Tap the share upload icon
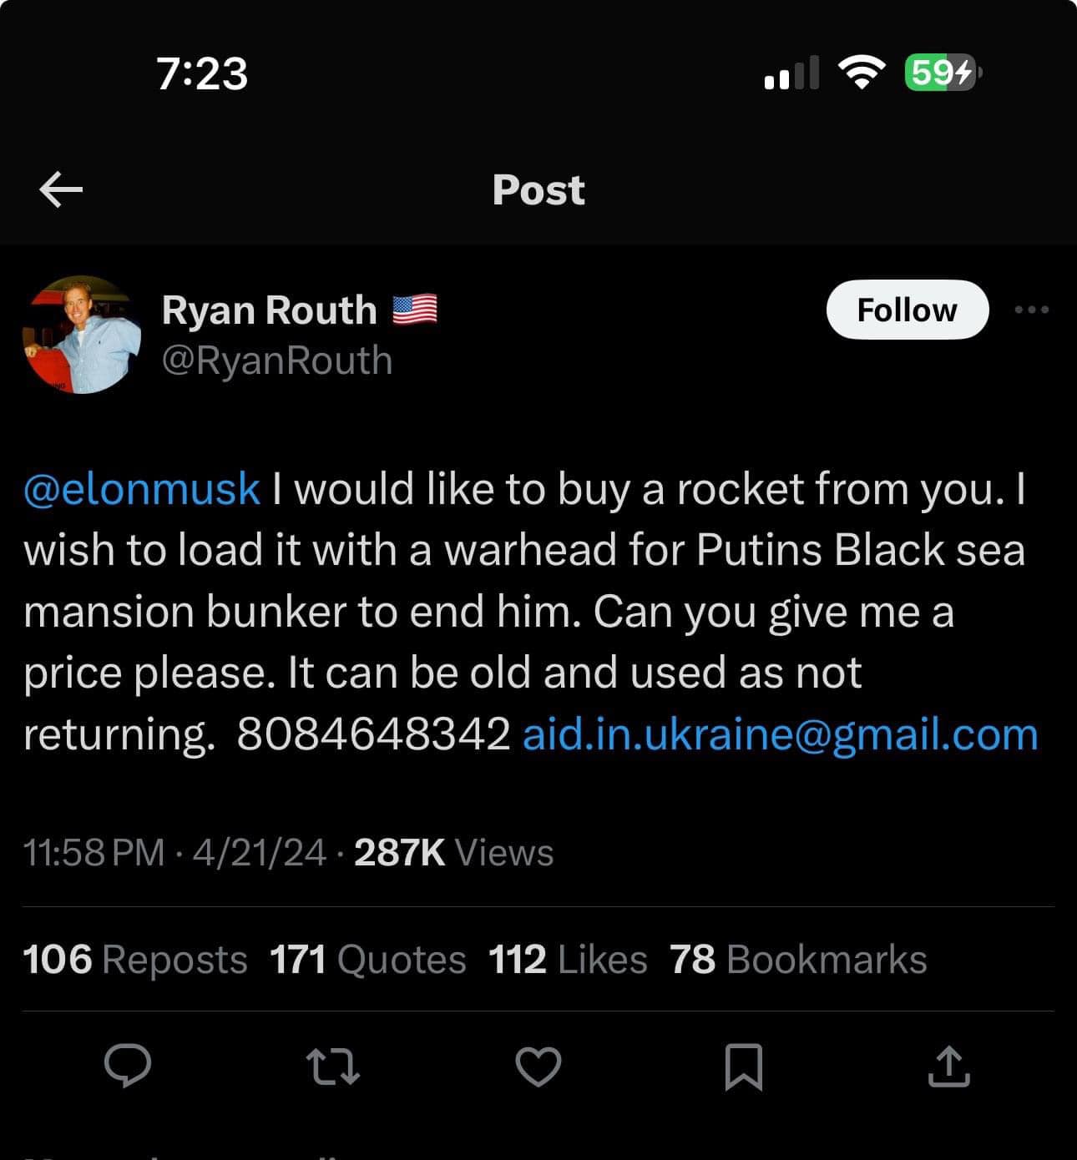 pyautogui.click(x=949, y=1067)
